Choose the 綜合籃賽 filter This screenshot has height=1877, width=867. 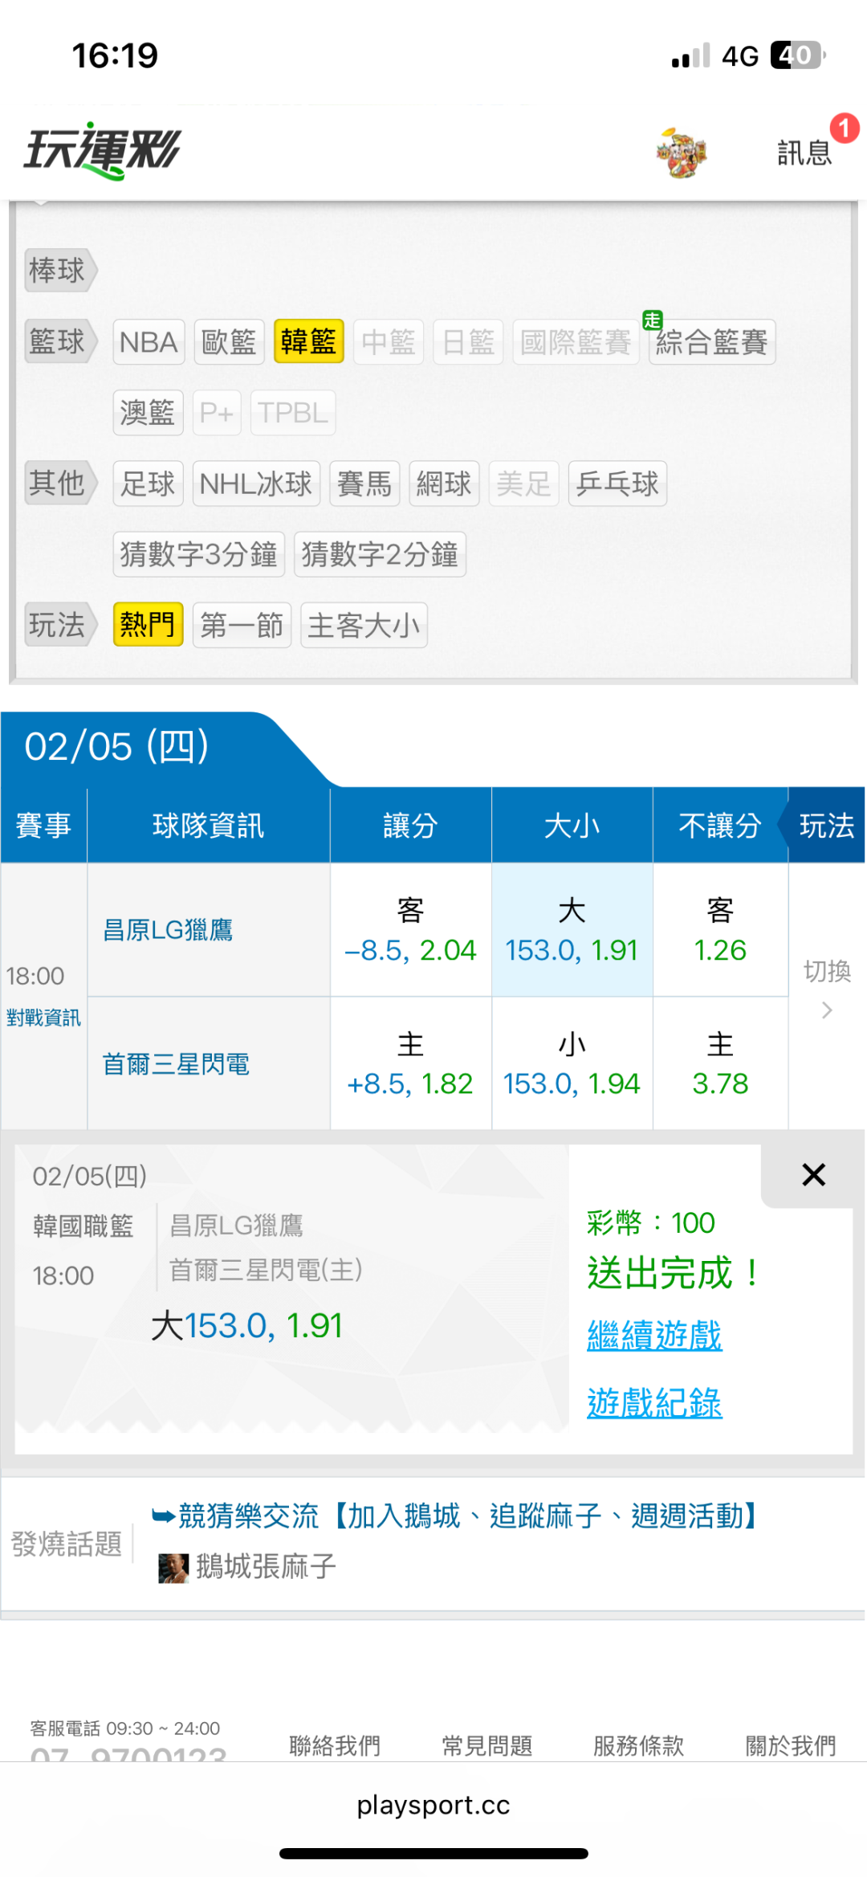(x=712, y=342)
